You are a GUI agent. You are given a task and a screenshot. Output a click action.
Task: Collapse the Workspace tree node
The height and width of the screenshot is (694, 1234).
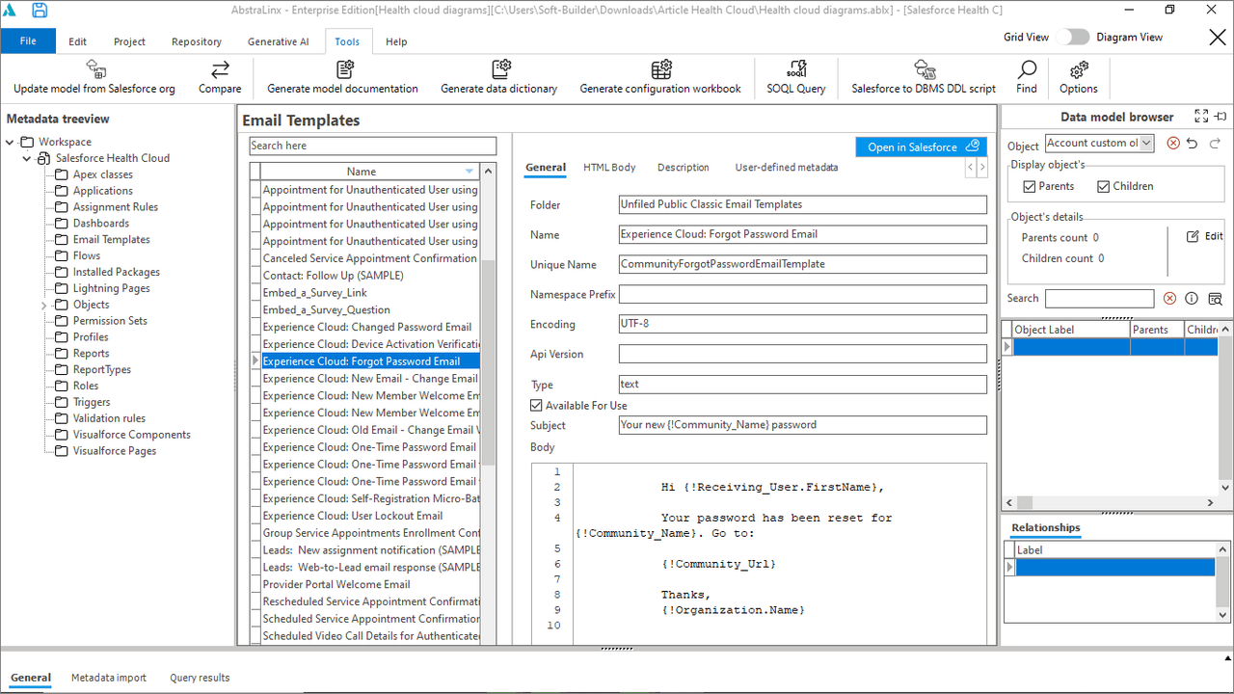point(11,143)
